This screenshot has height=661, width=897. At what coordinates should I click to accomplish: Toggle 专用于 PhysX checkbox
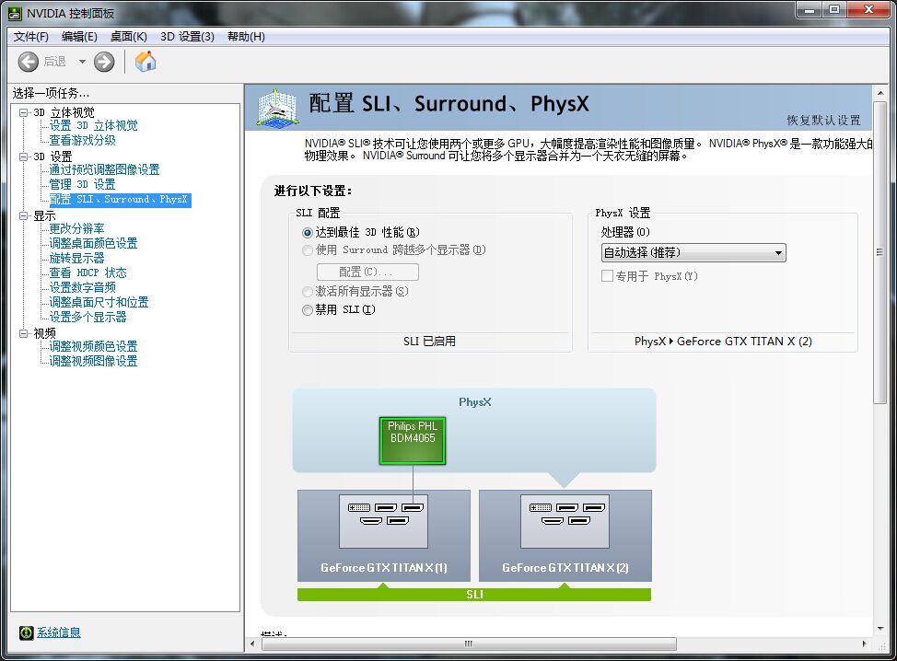click(x=608, y=276)
